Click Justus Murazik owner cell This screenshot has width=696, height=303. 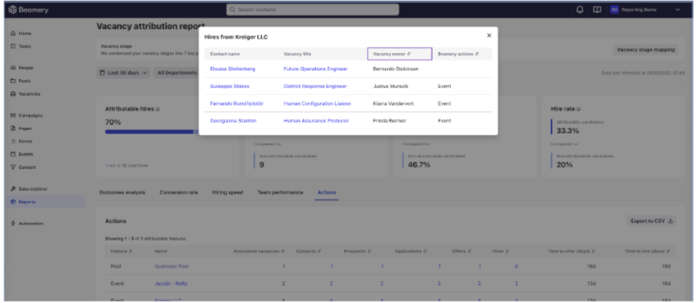click(391, 86)
